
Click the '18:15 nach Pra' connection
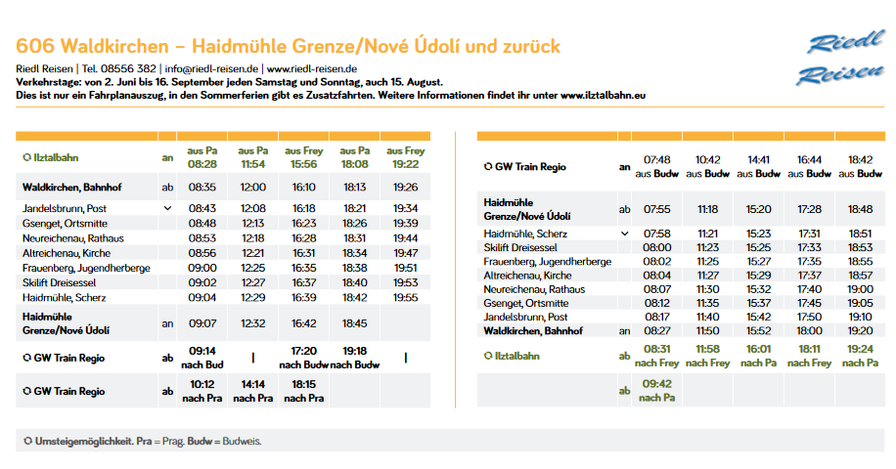pos(303,392)
